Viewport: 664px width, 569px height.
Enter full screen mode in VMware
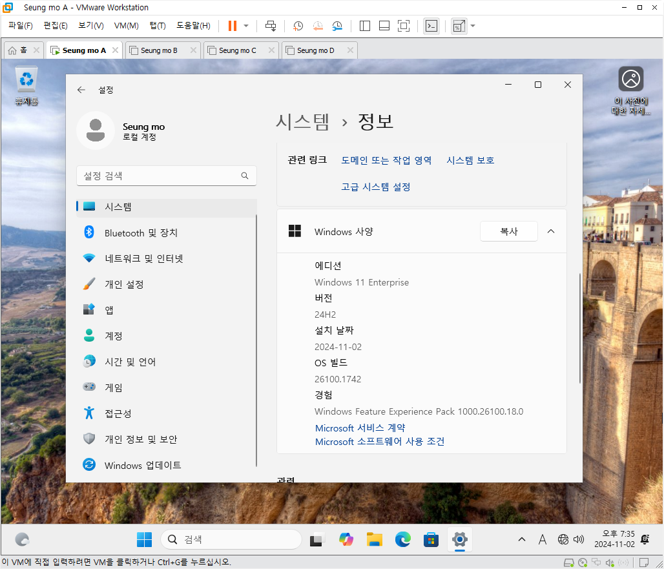point(404,26)
